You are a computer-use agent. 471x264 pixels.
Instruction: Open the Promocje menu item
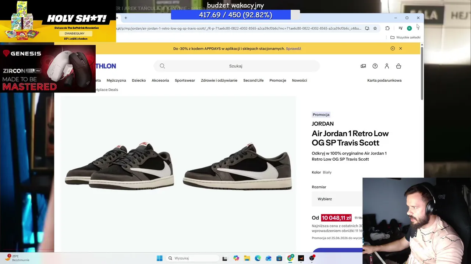point(277,80)
